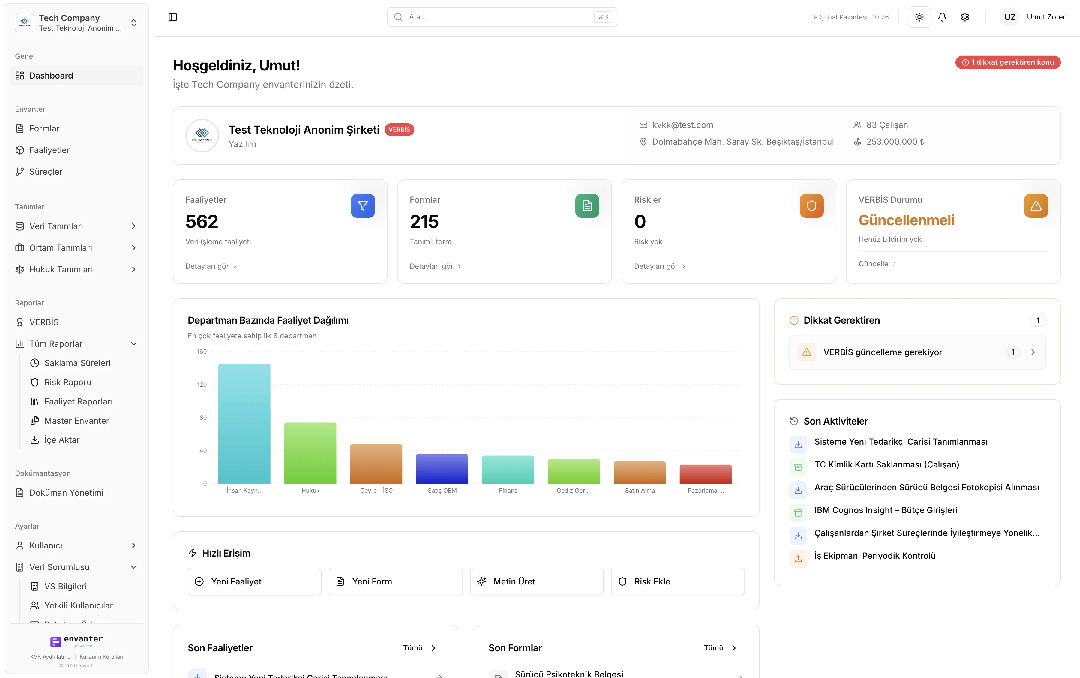Click the VERBİS Durumu warning triangle icon
The width and height of the screenshot is (1080, 678).
1036,206
